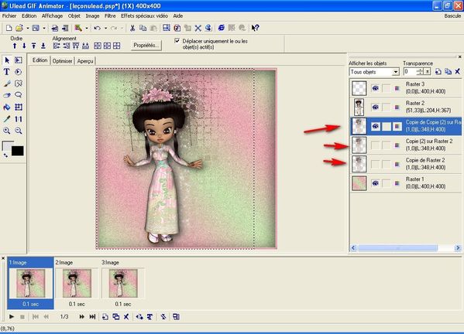Click object panel scrollbar right arrow

[458, 247]
